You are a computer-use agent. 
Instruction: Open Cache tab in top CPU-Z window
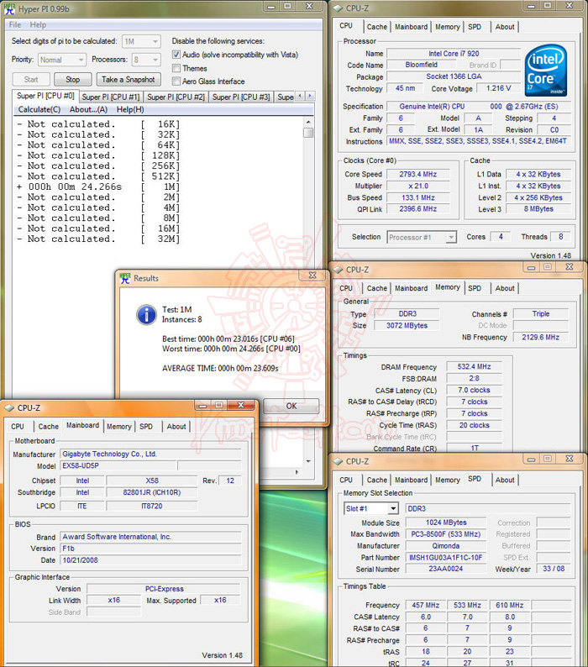click(377, 27)
